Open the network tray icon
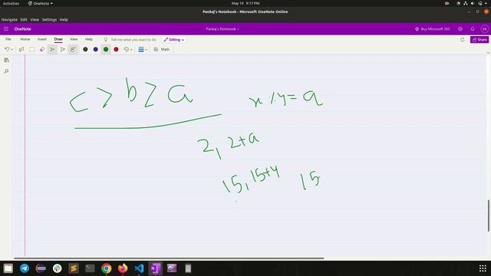 click(x=466, y=3)
